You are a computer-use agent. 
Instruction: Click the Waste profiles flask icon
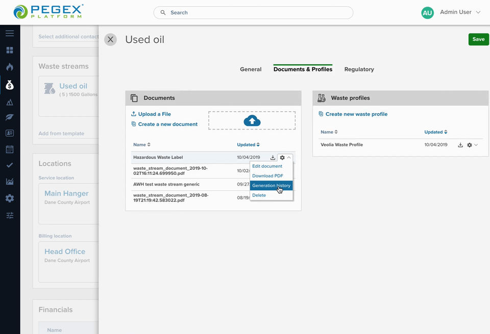coord(321,98)
